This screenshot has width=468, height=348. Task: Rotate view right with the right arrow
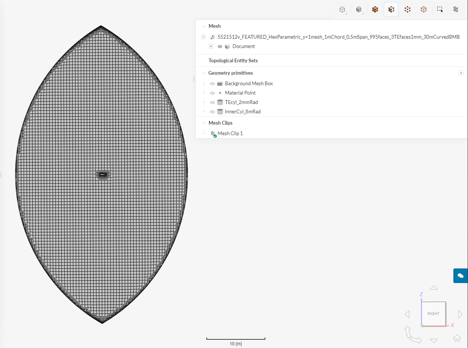coord(460,314)
